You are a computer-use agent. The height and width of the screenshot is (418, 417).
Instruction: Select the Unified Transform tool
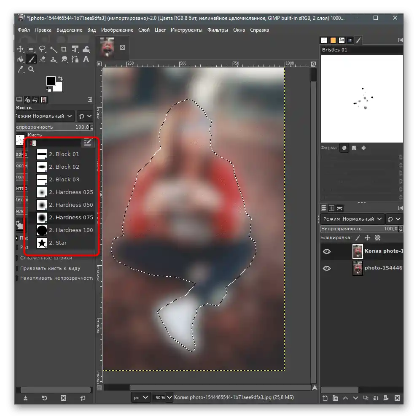coord(75,49)
